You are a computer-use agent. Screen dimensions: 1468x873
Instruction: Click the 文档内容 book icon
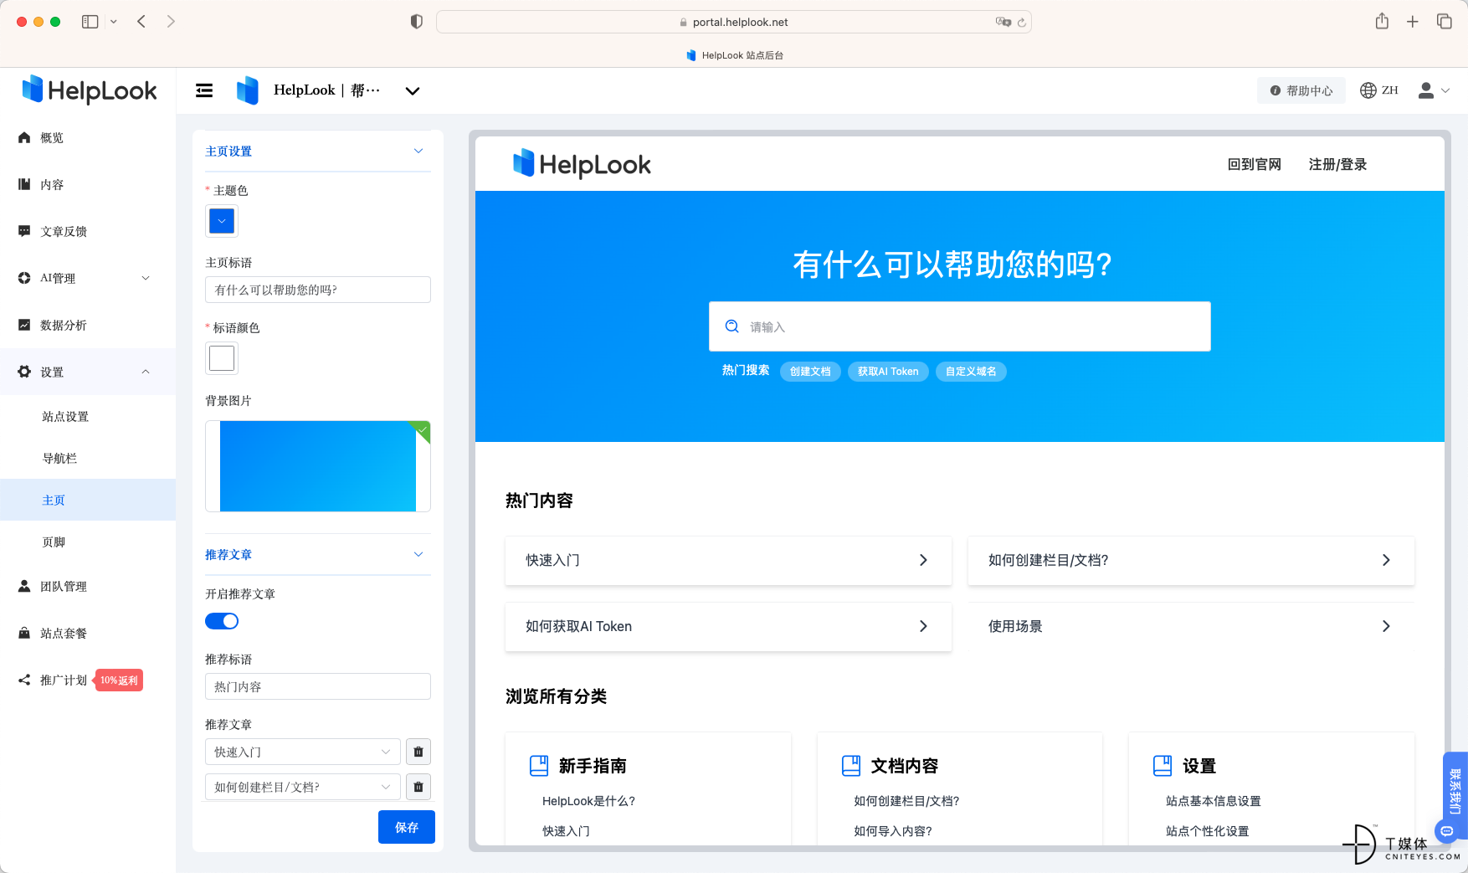(x=851, y=766)
